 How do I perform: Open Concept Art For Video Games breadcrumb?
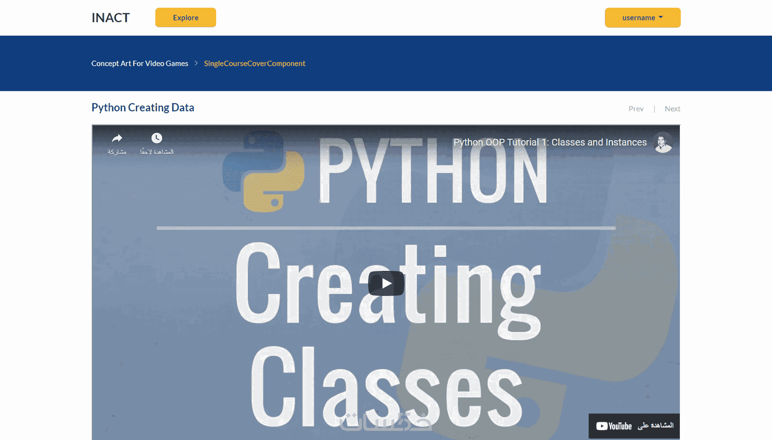tap(140, 64)
